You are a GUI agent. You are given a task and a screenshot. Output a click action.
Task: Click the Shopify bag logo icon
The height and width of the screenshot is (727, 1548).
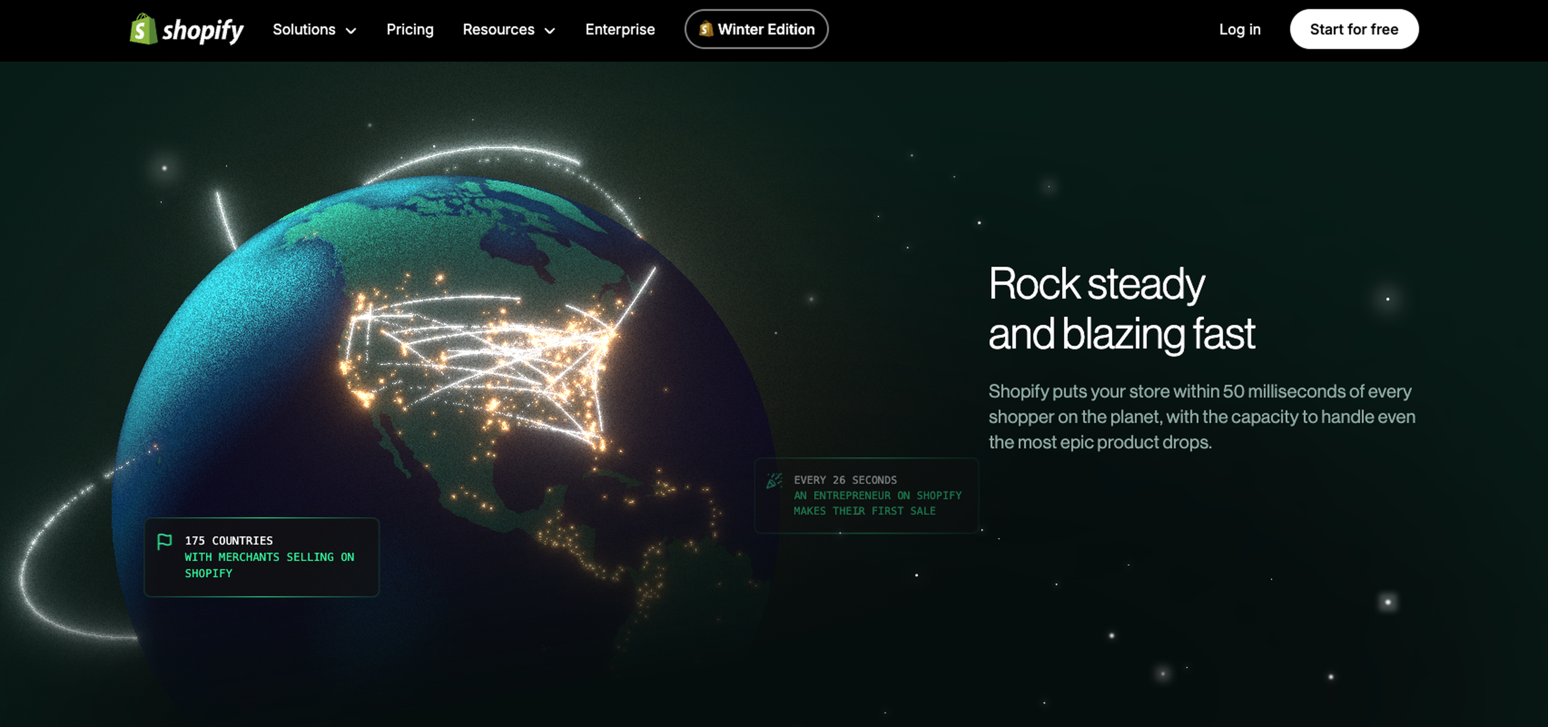(x=143, y=29)
